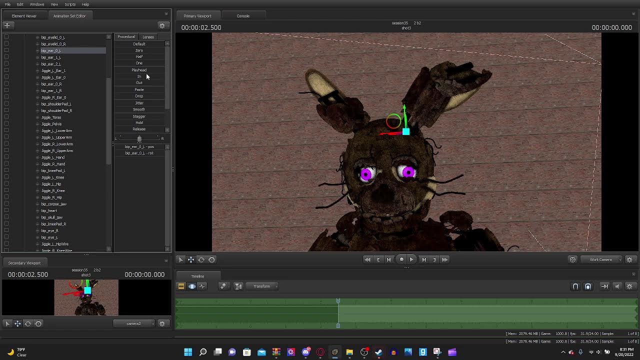The height and width of the screenshot is (360, 640).
Task: Open the camera2 dropdown in secondary viewport
Action: point(134,323)
